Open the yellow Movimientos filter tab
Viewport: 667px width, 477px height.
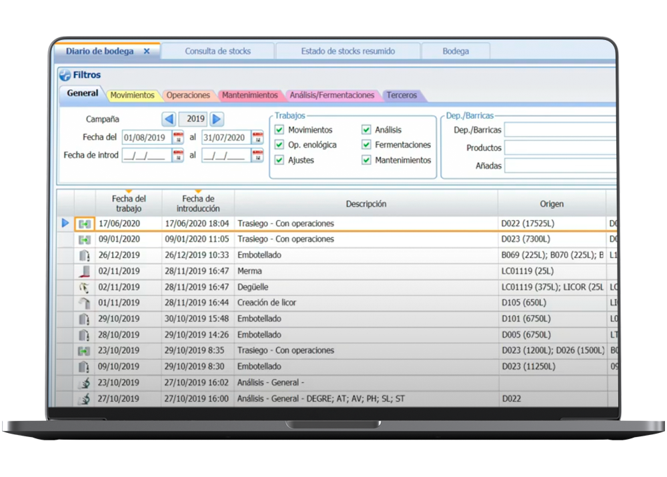132,95
